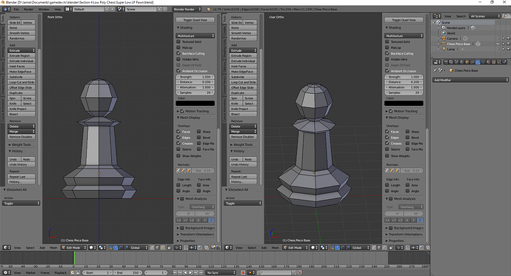
Task: Open the Particles properties tab icon
Action: 499,62
